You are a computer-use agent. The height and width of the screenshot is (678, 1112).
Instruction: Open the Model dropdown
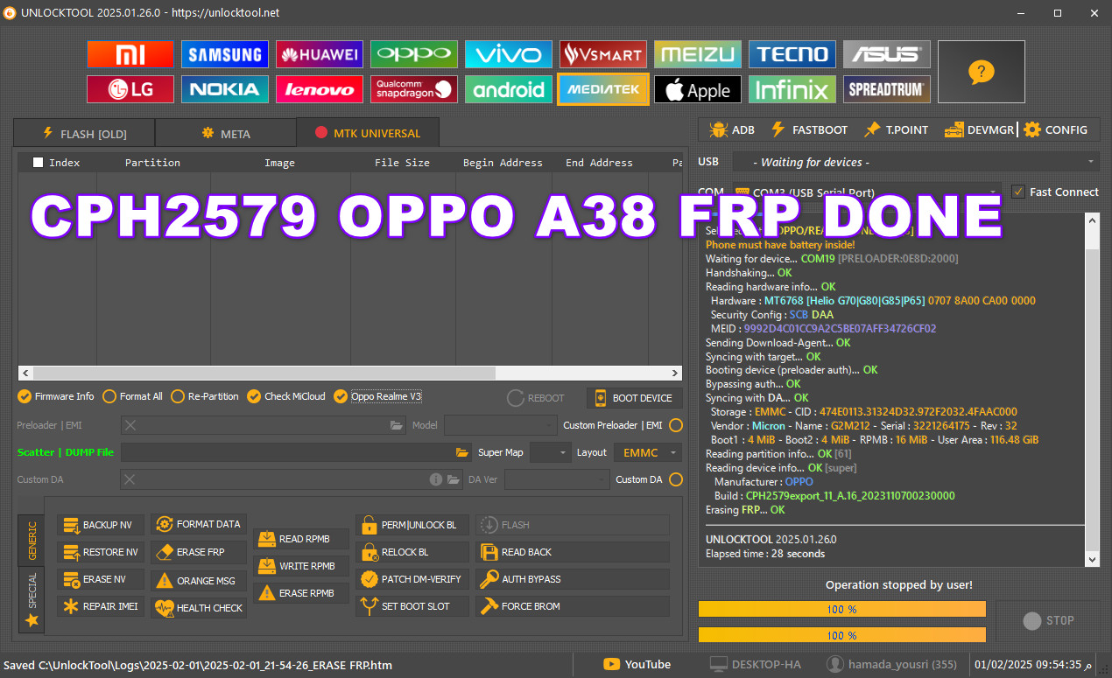(500, 425)
